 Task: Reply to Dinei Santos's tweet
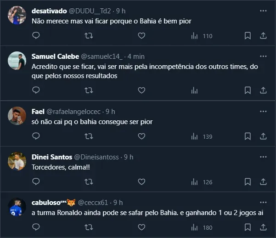click(36, 181)
